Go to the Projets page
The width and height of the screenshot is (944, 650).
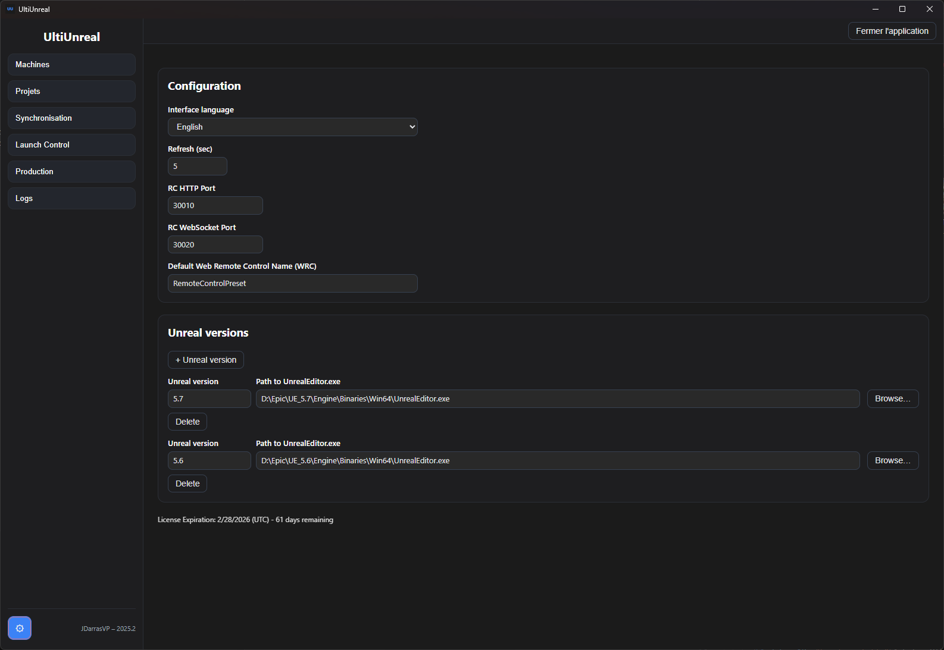point(71,91)
